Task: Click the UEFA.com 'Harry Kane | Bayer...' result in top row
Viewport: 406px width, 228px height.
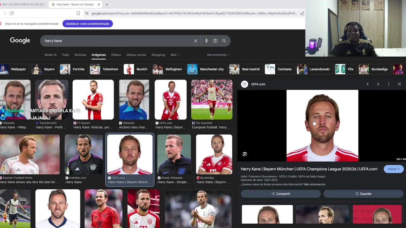Action: (171, 100)
